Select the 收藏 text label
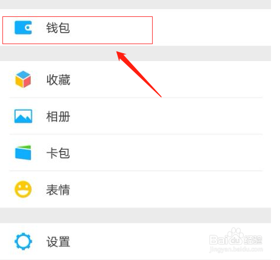This screenshot has width=280, height=260. 59,80
